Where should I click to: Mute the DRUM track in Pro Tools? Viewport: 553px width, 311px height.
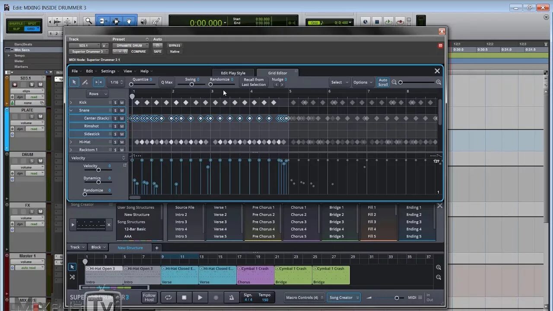pos(40,161)
